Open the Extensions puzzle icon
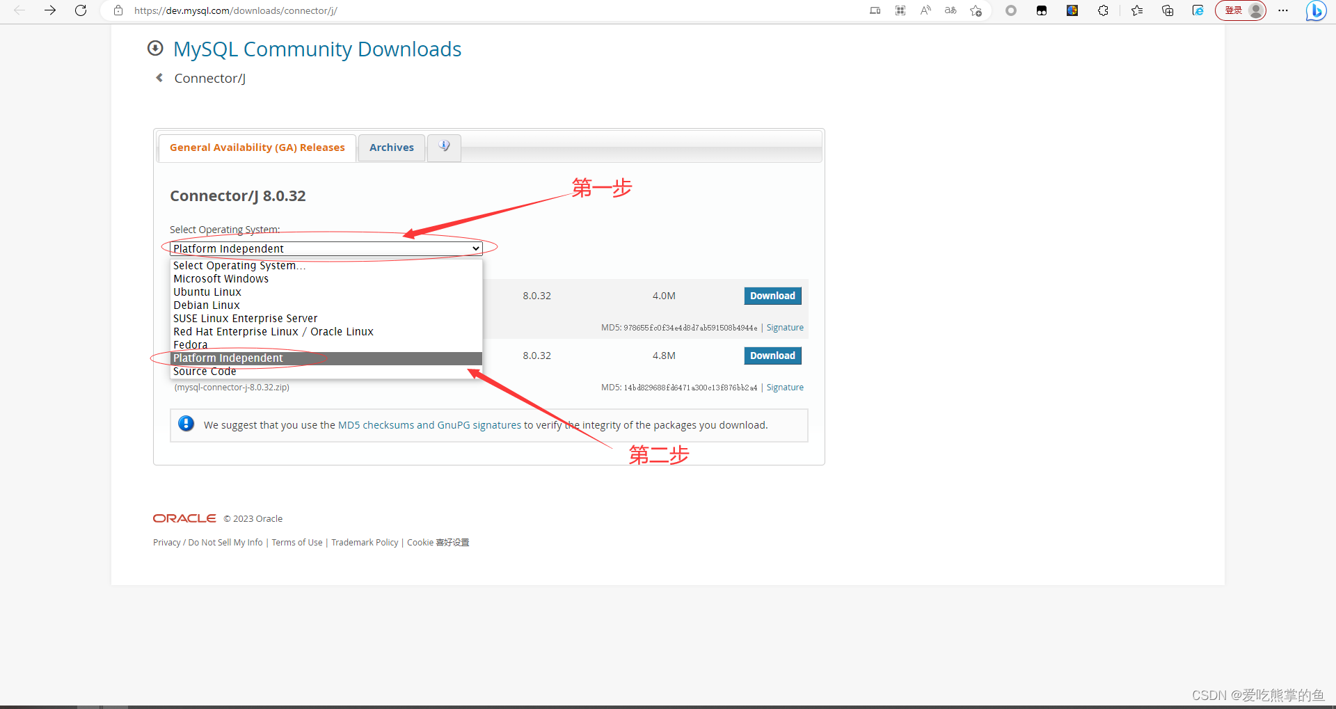1336x709 pixels. (1103, 10)
